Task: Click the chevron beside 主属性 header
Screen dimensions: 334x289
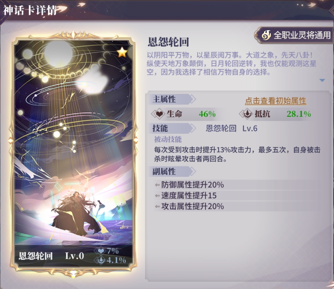Action: (193, 99)
